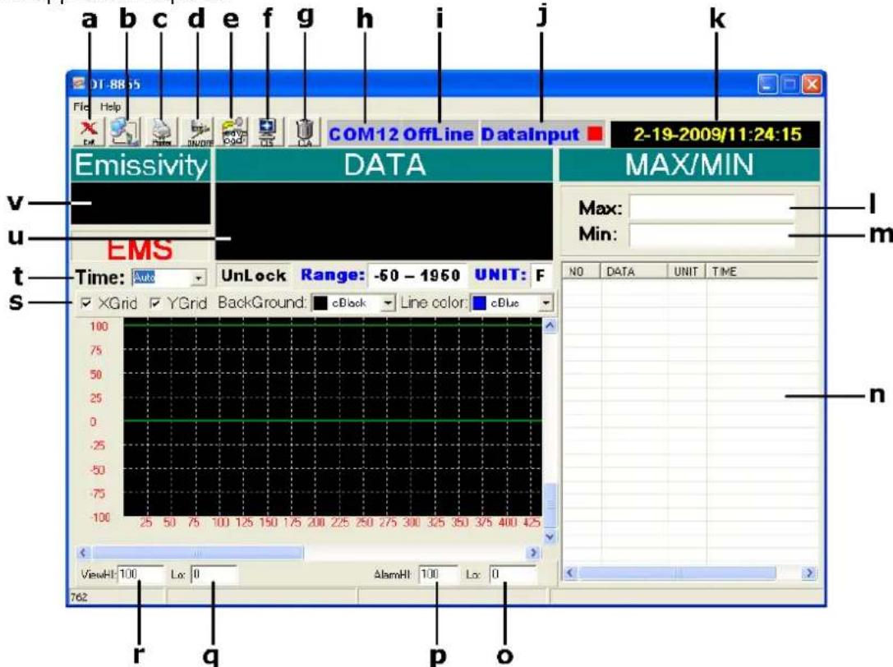
Task: Click the chart's vertical scrollbar down arrow
Action: [550, 536]
